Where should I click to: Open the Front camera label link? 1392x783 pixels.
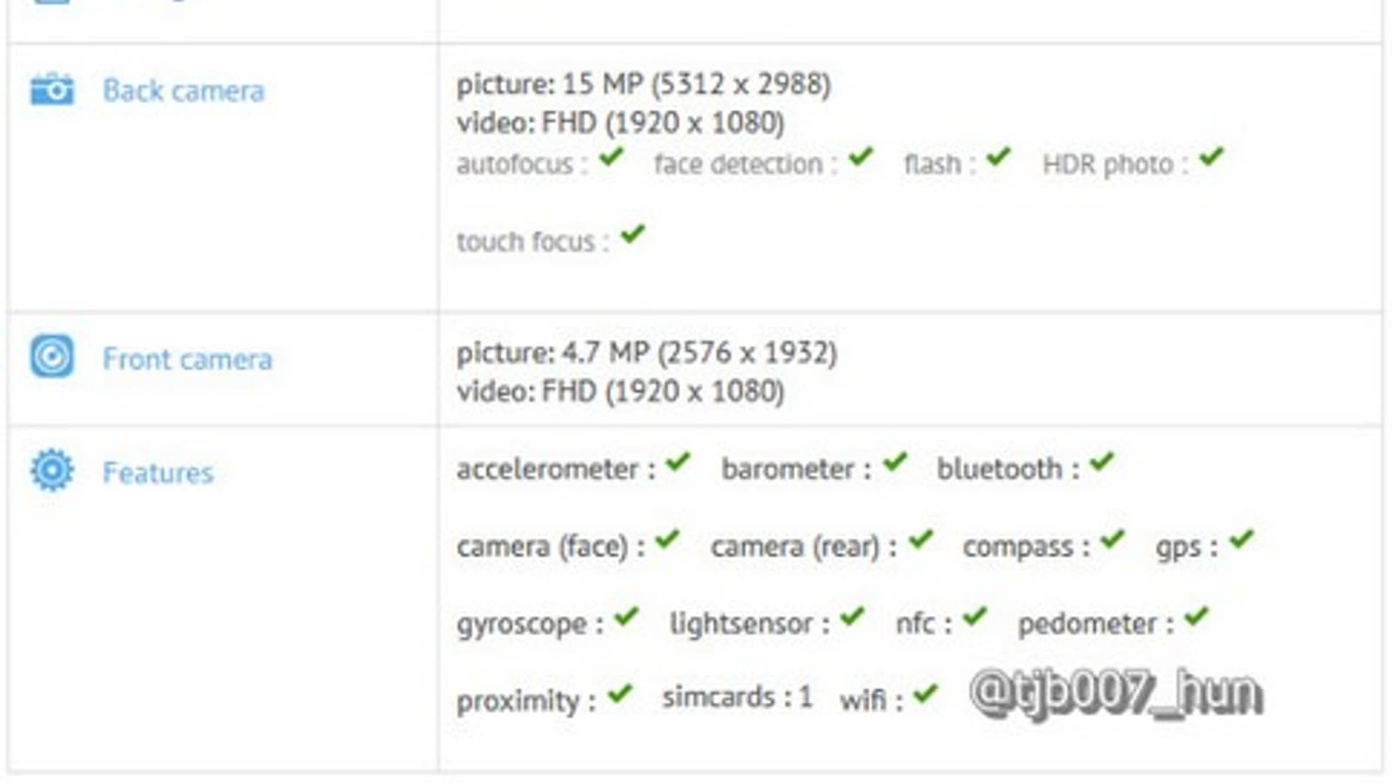tap(187, 358)
